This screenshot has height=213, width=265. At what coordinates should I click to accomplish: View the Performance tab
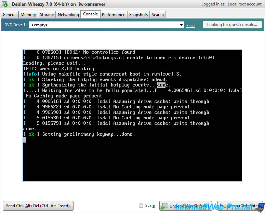pos(114,15)
